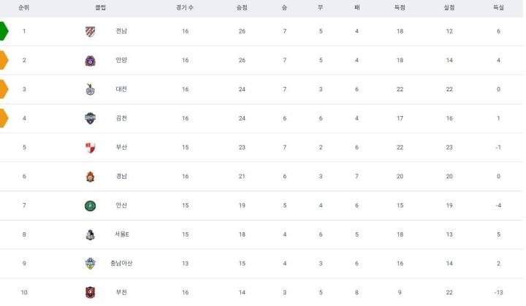Click the 부천 club crest icon

[x=90, y=292]
